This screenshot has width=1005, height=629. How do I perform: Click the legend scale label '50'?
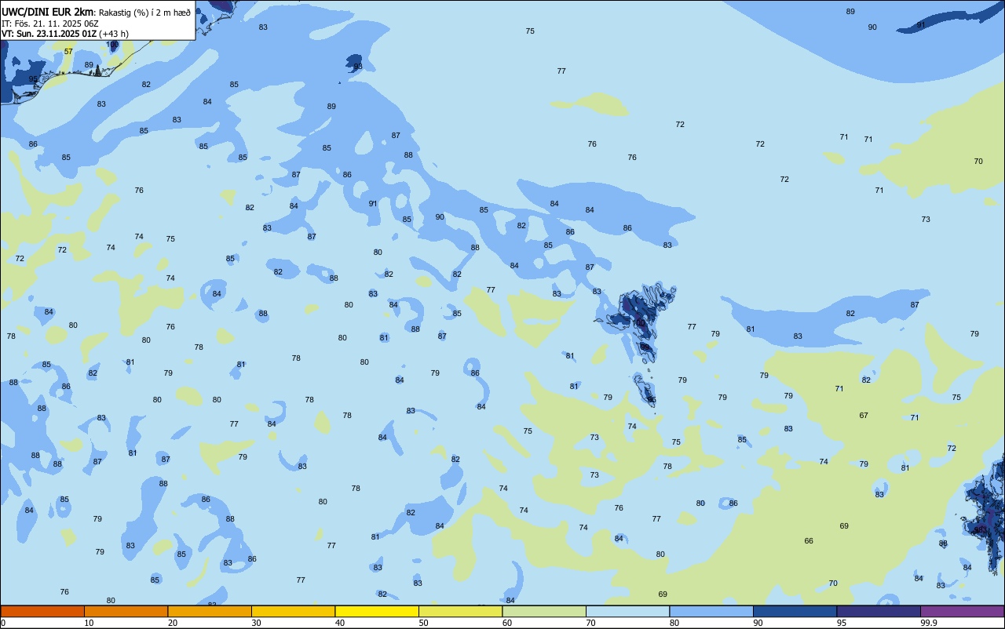coord(423,623)
